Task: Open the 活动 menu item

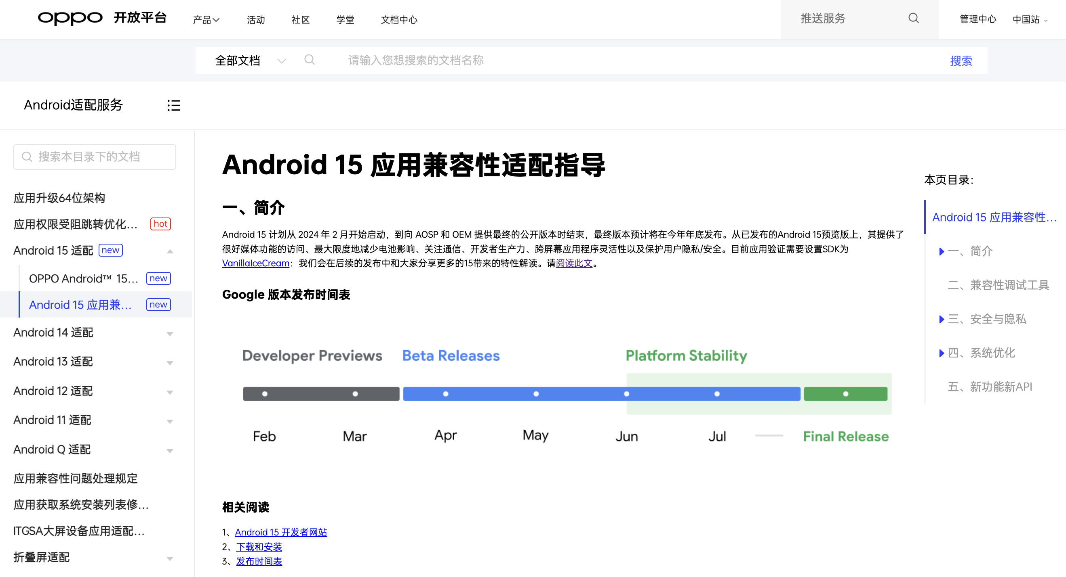Action: (x=256, y=19)
